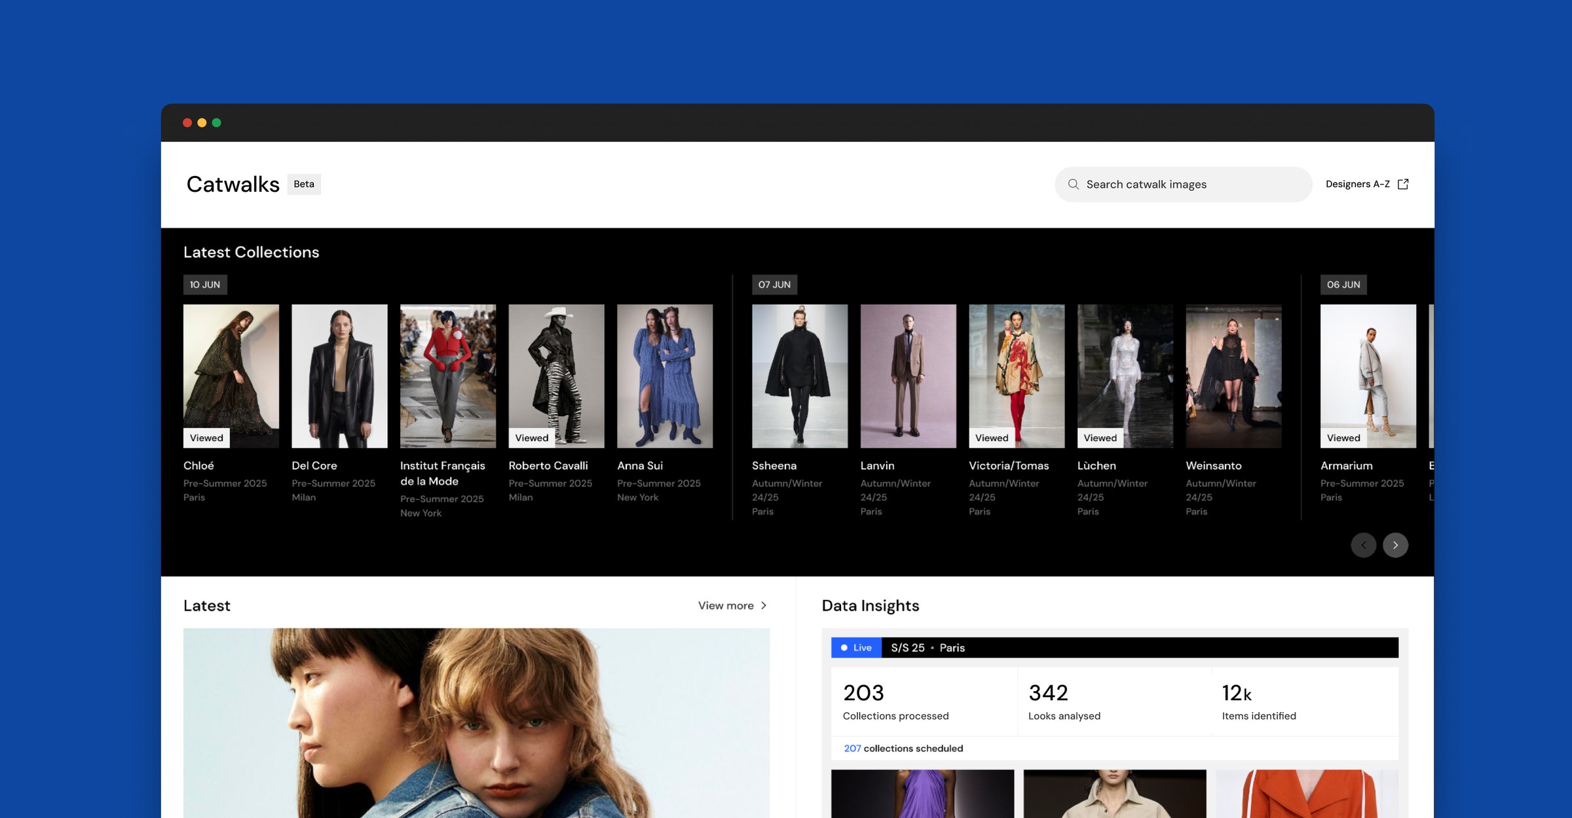
Task: Click the red window close dot
Action: pyautogui.click(x=187, y=123)
